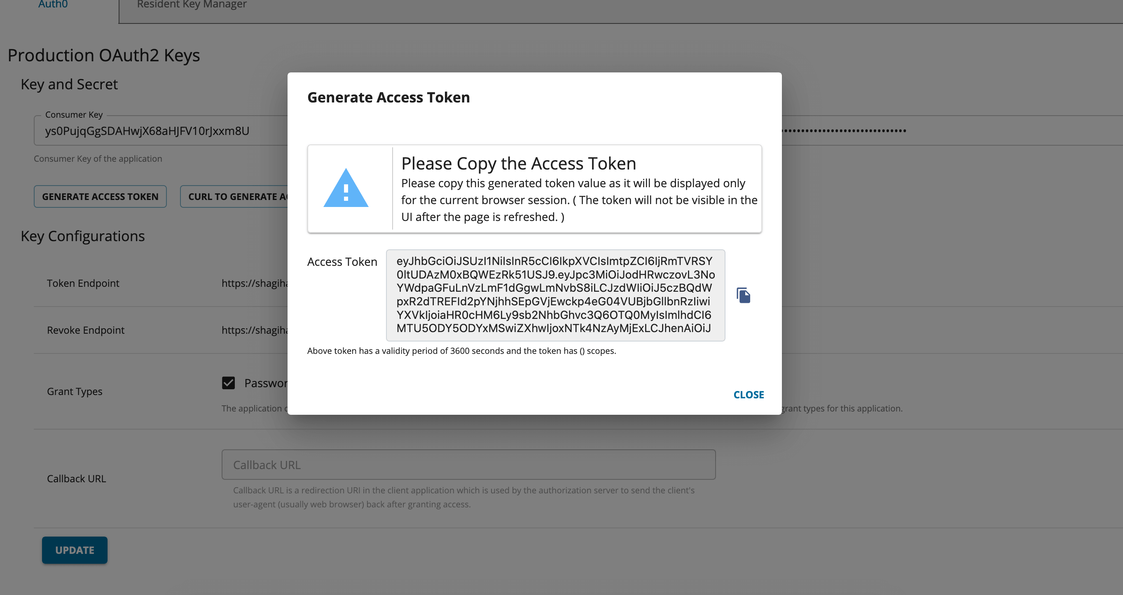Focus the Callback URL input field

click(x=468, y=465)
